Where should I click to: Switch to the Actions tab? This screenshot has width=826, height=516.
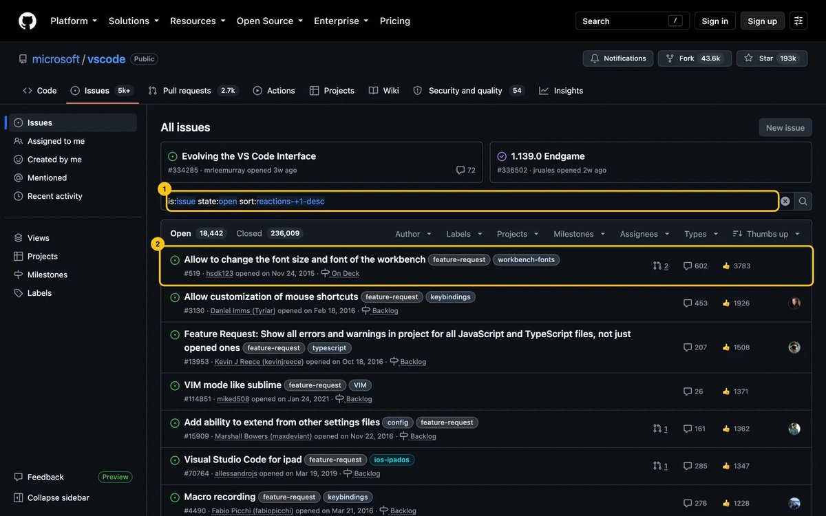click(274, 90)
